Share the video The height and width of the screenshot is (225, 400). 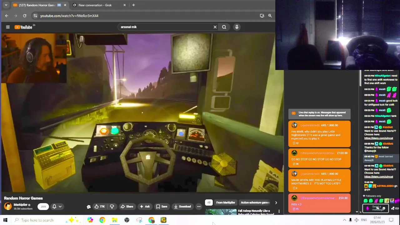tap(127, 206)
